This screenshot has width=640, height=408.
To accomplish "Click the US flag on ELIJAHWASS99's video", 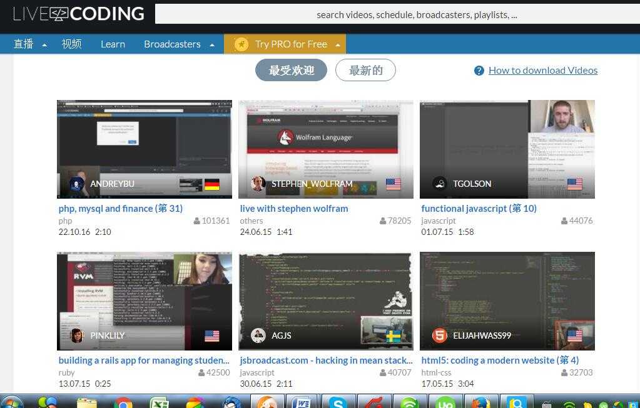I will [x=575, y=336].
